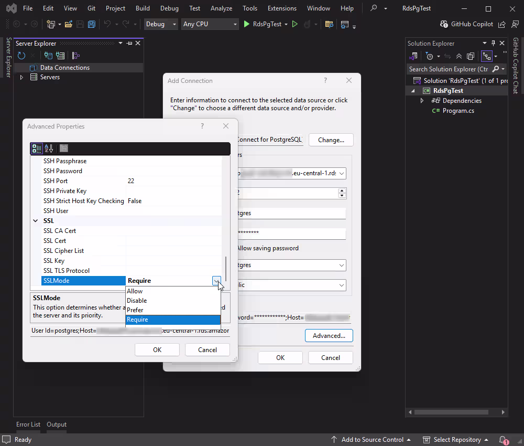The width and height of the screenshot is (524, 446).
Task: Toggle the auto-hide pin on Solution Explorer
Action: (493, 43)
